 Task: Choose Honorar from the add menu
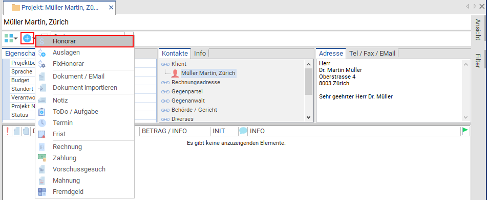click(84, 41)
